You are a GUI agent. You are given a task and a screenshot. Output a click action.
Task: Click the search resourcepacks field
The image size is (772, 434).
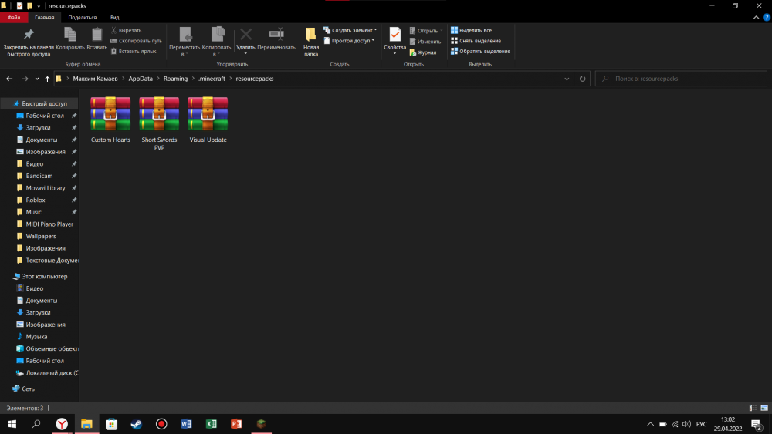click(x=681, y=79)
